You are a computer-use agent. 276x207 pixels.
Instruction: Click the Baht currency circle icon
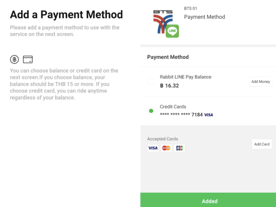(14, 59)
